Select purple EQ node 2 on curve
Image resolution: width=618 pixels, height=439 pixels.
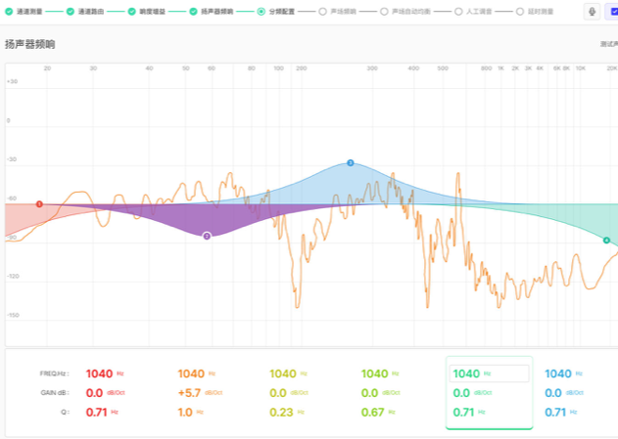(x=207, y=236)
